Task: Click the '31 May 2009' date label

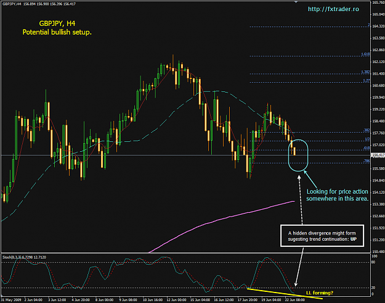Action: (x=11, y=300)
